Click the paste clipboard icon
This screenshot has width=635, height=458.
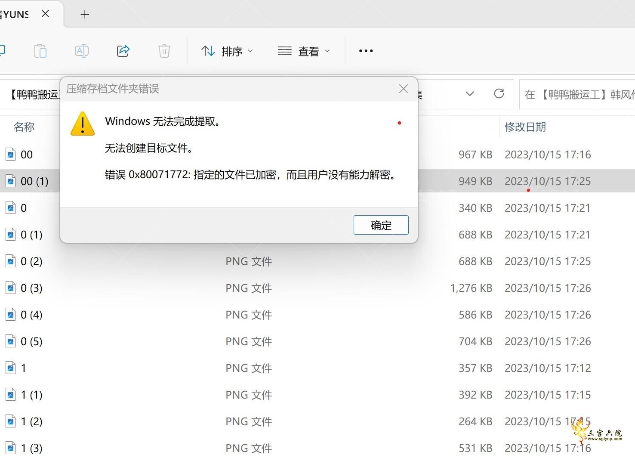click(40, 51)
